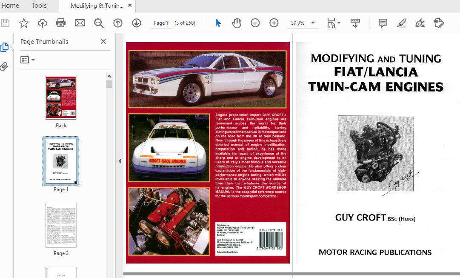Collapse the navigation pane with the side arrow
Viewport: 460px width, 278px height.
(x=120, y=161)
